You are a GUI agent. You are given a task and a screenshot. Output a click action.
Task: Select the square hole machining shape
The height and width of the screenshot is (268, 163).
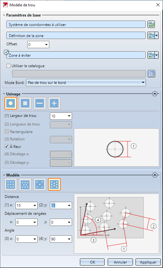coord(25,103)
